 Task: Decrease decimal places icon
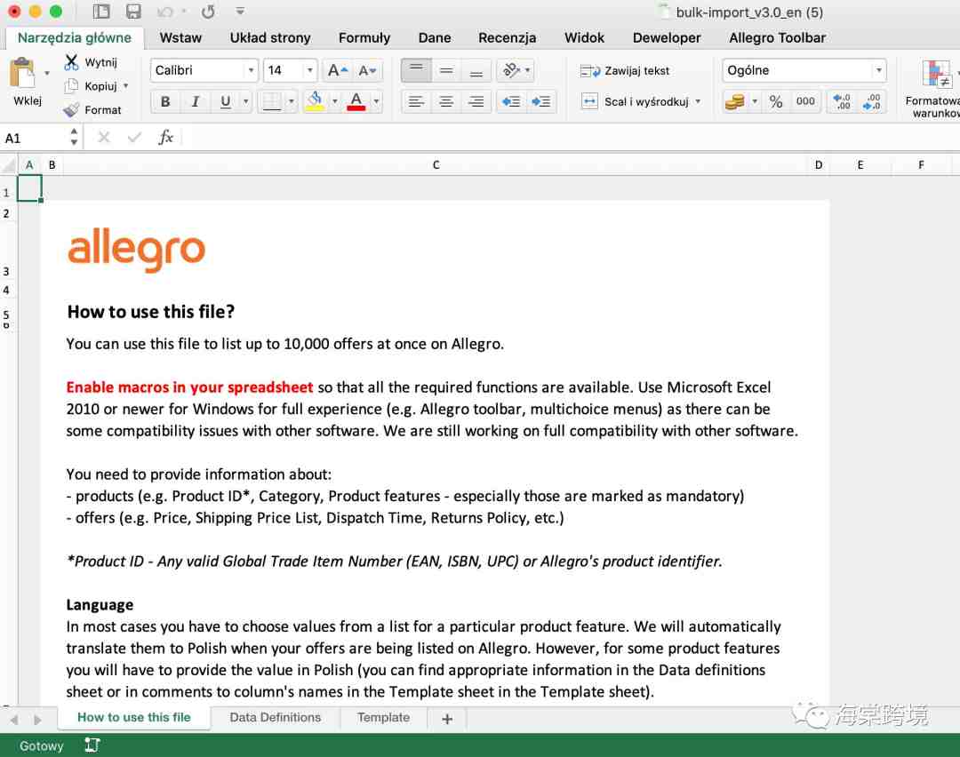[x=872, y=101]
